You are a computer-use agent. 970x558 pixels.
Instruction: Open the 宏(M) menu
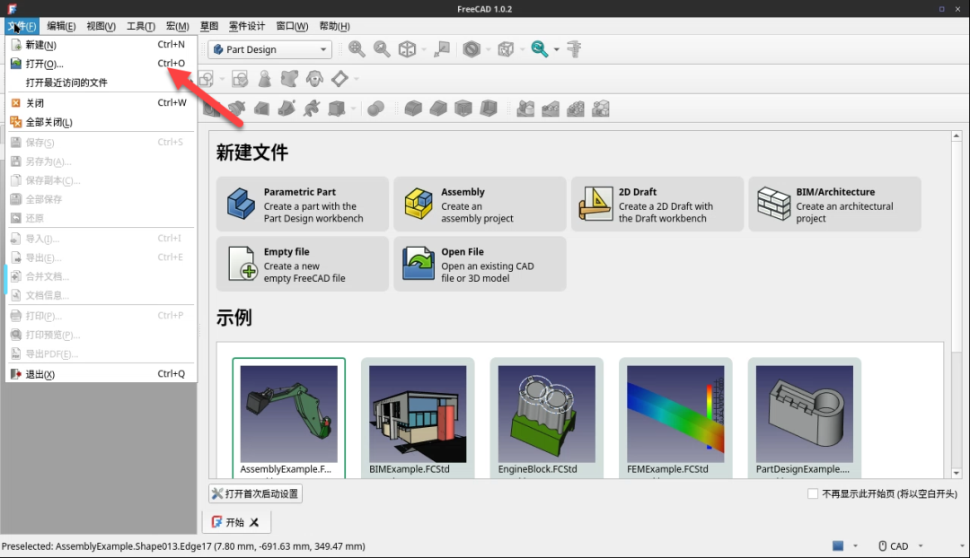(176, 26)
